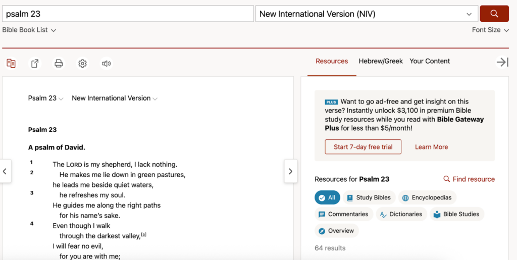The image size is (517, 260).
Task: Click 'The LORD is my shepherd' line
Action: coord(115,164)
